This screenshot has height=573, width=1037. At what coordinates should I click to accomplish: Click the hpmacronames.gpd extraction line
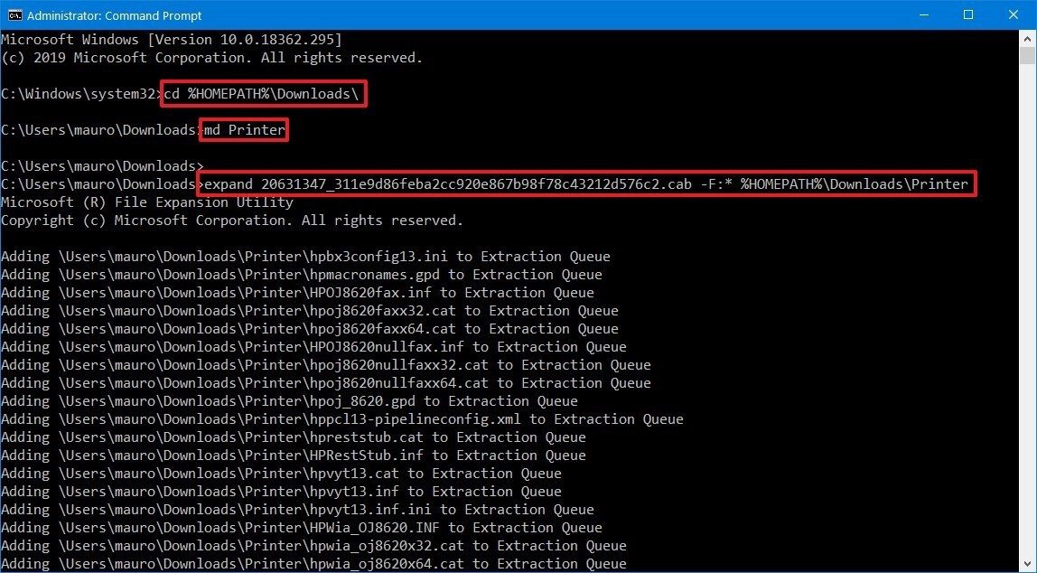[302, 274]
